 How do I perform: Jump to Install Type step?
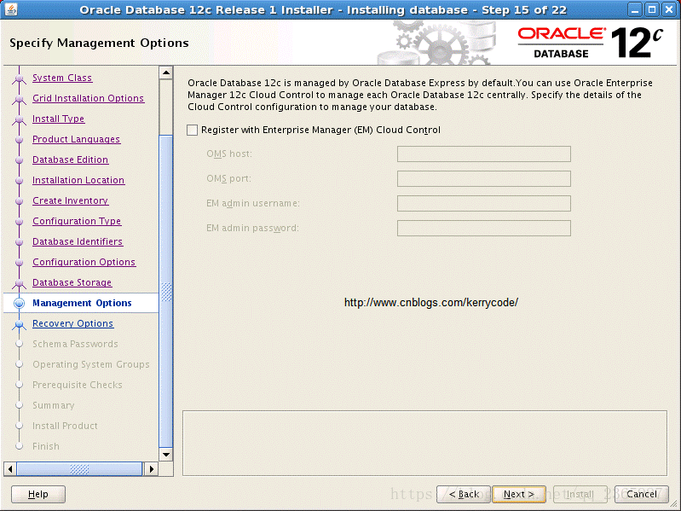(58, 119)
